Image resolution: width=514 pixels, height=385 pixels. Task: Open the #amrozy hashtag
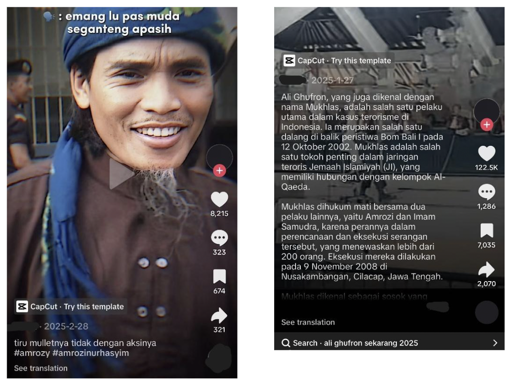click(32, 353)
